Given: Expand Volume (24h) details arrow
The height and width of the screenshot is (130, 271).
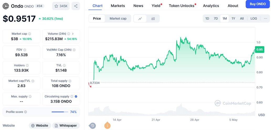Looking at the screenshot, I should coord(73,34).
